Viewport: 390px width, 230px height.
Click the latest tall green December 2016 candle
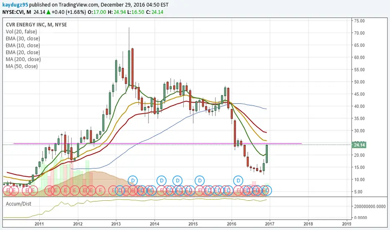267,154
